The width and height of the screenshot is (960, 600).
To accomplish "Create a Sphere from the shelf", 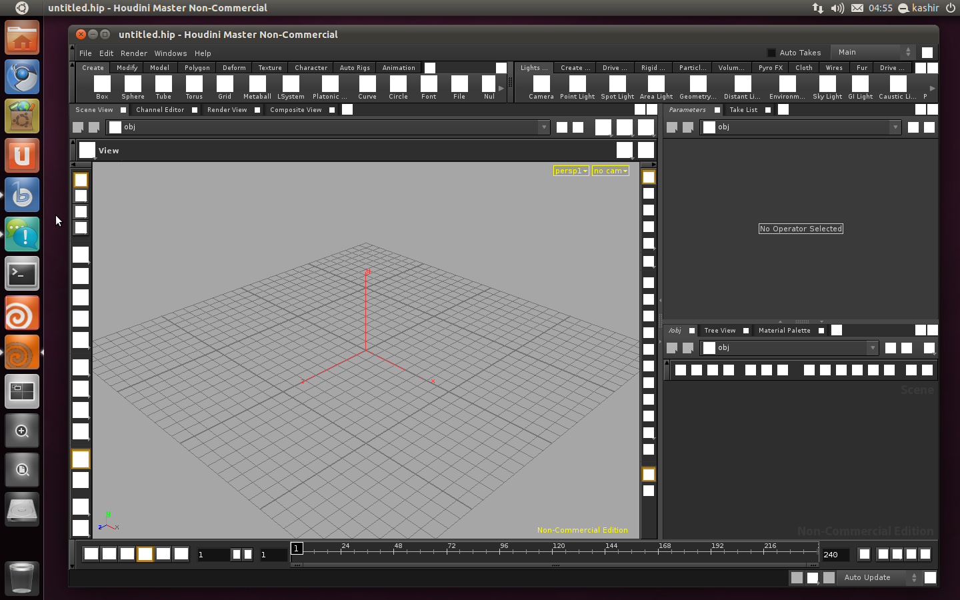I will (133, 87).
